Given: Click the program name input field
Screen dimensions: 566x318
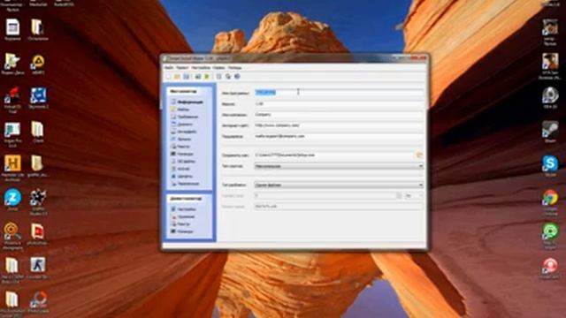Looking at the screenshot, I should tap(339, 93).
